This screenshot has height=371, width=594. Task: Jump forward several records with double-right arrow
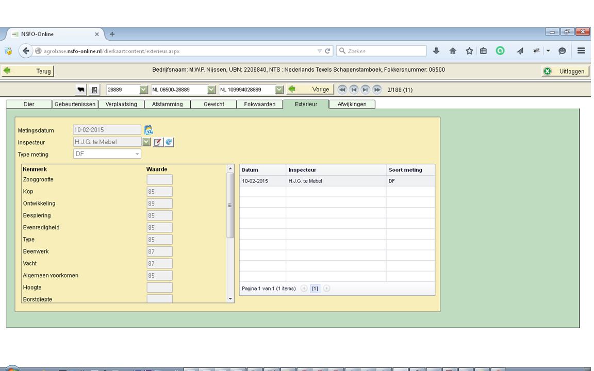[x=377, y=90]
